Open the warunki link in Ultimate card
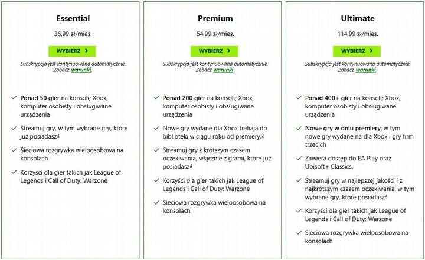 (365, 70)
